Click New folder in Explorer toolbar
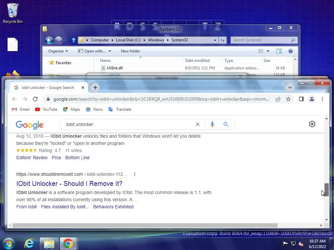Screen dimensions: 334x250 pyautogui.click(x=130, y=51)
